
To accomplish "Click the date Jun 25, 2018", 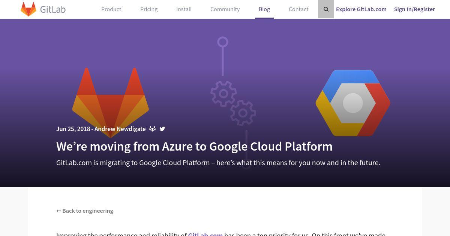I will tap(73, 129).
